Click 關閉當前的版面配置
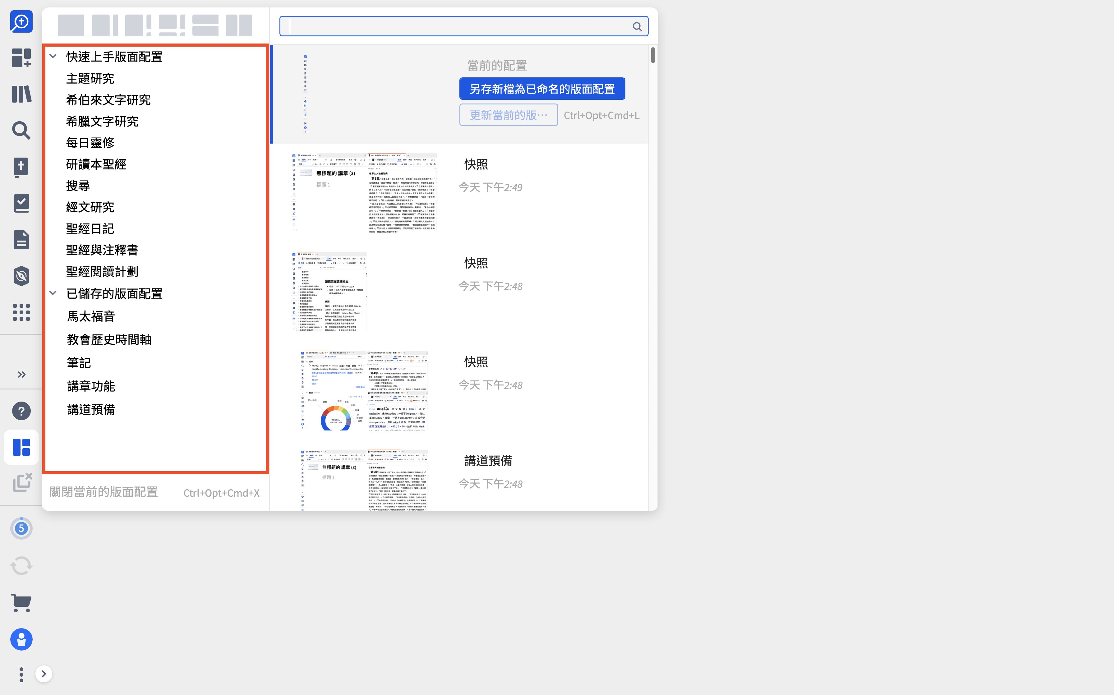Viewport: 1114px width, 695px height. [x=104, y=492]
